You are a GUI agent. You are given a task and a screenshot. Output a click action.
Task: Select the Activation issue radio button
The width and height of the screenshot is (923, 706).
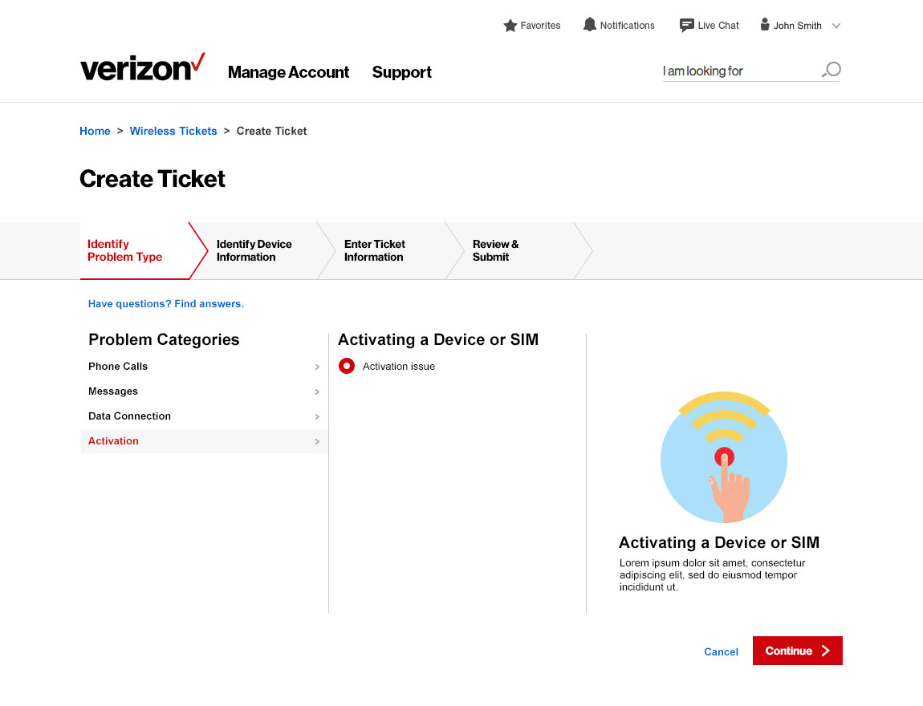click(x=347, y=367)
